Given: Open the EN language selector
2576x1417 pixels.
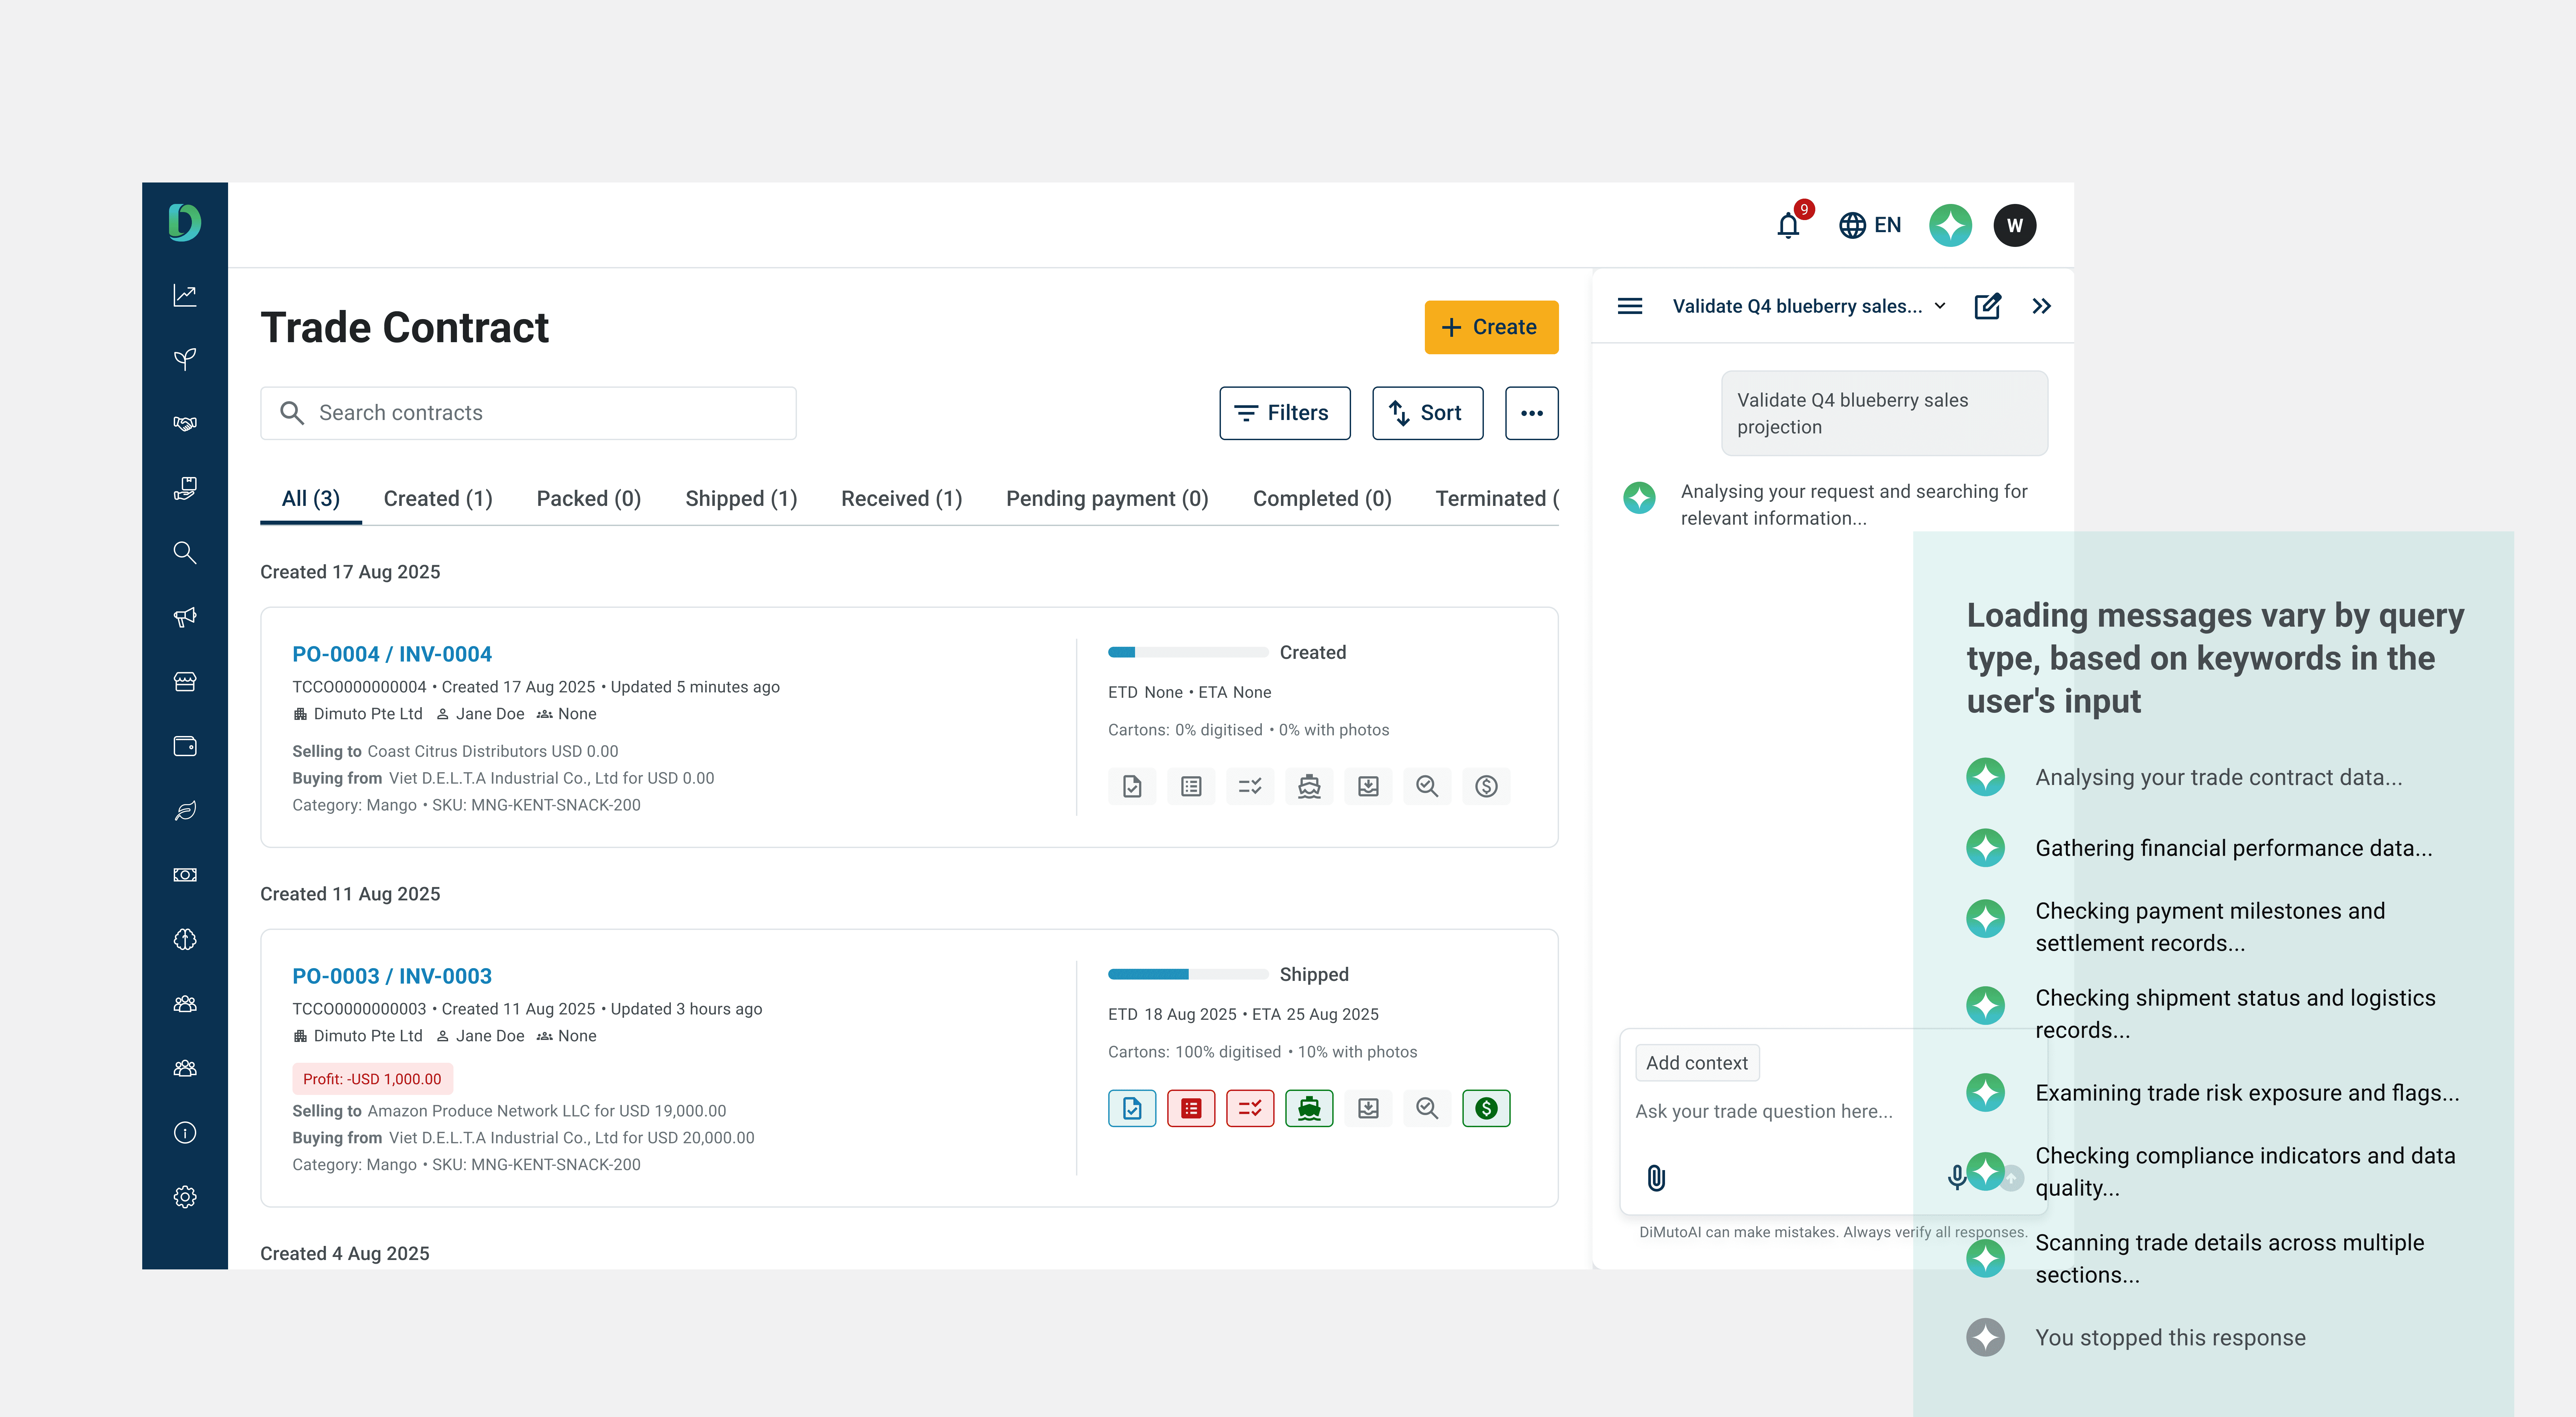Looking at the screenshot, I should click(x=1870, y=225).
